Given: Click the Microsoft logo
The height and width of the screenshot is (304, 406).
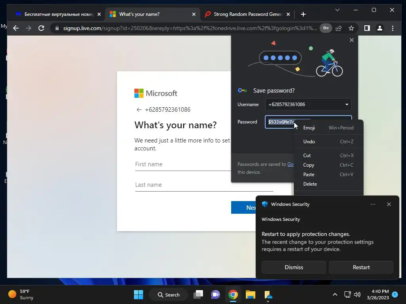Looking at the screenshot, I should pyautogui.click(x=155, y=93).
